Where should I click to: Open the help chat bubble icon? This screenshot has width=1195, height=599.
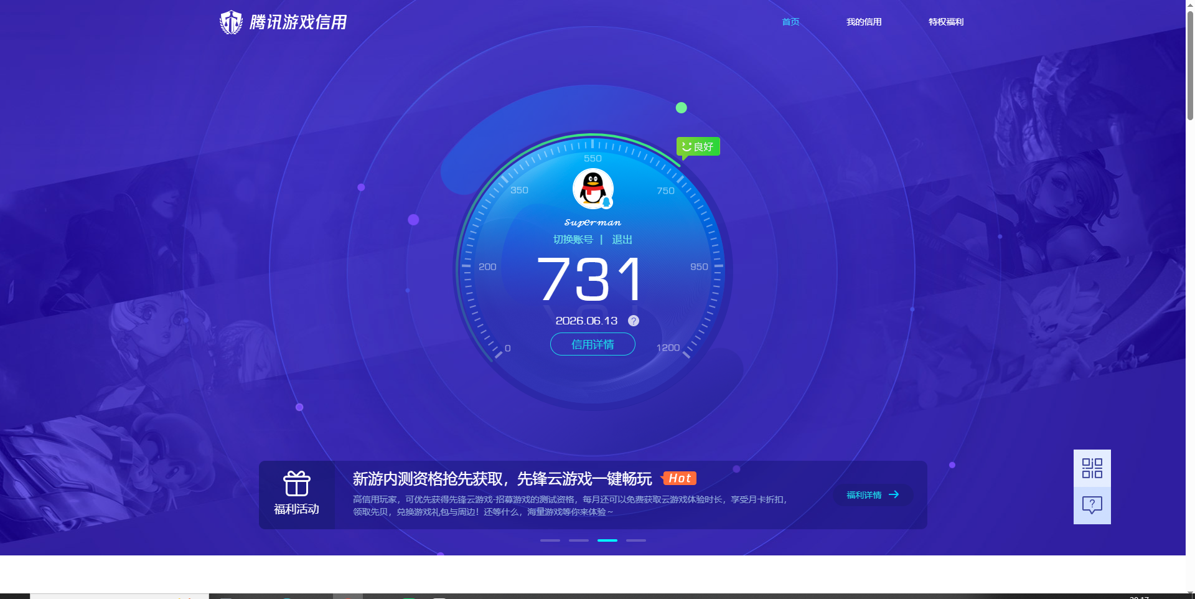[x=1092, y=505]
